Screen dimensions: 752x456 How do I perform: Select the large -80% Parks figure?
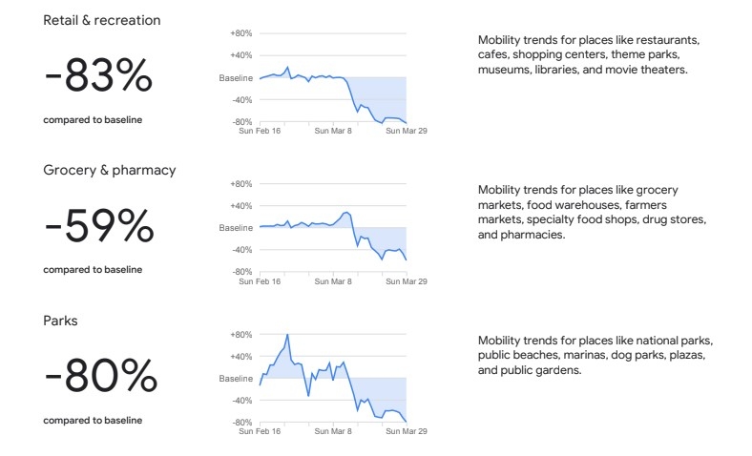point(100,378)
